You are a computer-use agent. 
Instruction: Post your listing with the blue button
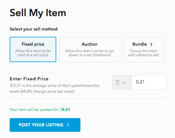coord(45,125)
